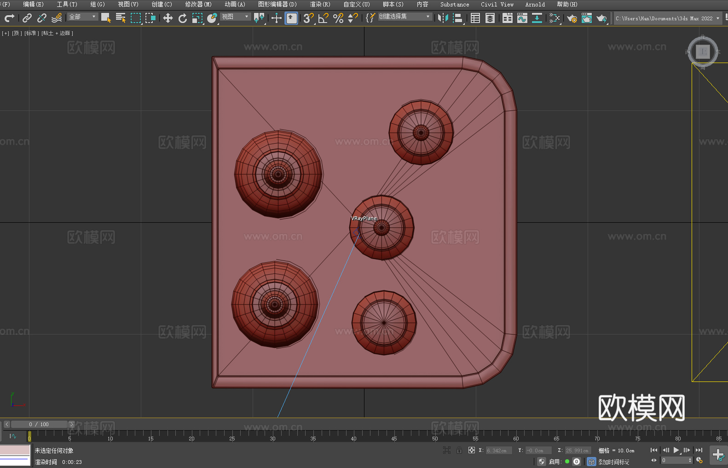Click Edit Named Selection Sets icon
This screenshot has width=728, height=468.
[370, 18]
